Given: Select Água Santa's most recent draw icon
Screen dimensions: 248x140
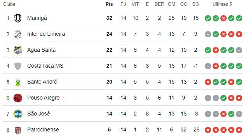Looking at the screenshot, I should coord(239,50).
